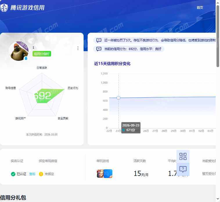Click the 03日 label on chart axis
The height and width of the screenshot is (202, 220).
210,131
